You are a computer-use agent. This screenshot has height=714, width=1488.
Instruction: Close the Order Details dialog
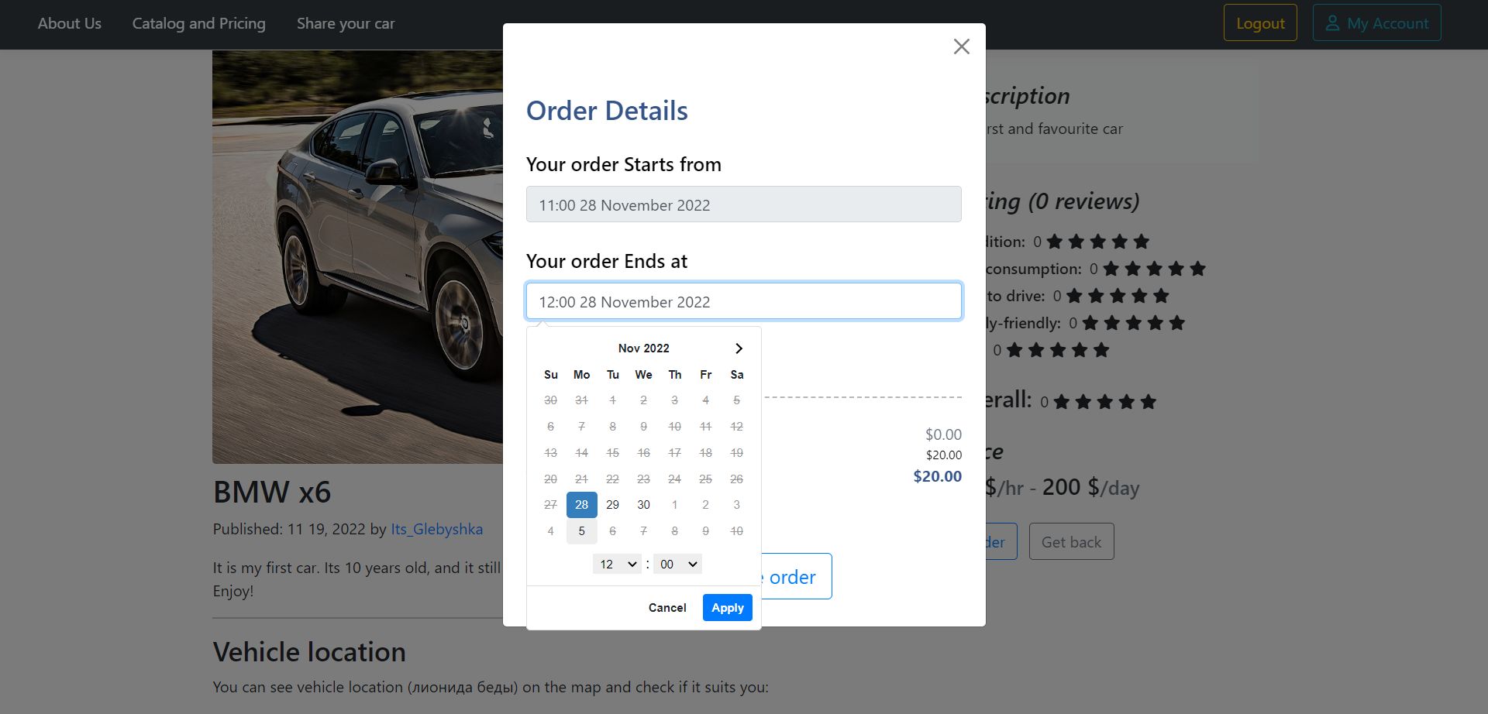(x=961, y=46)
